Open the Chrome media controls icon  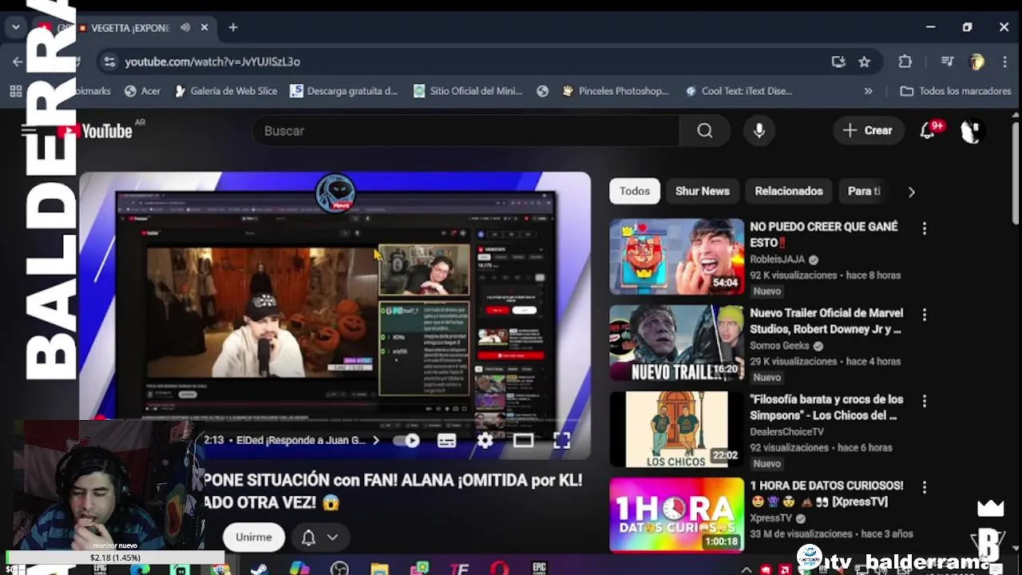click(947, 61)
